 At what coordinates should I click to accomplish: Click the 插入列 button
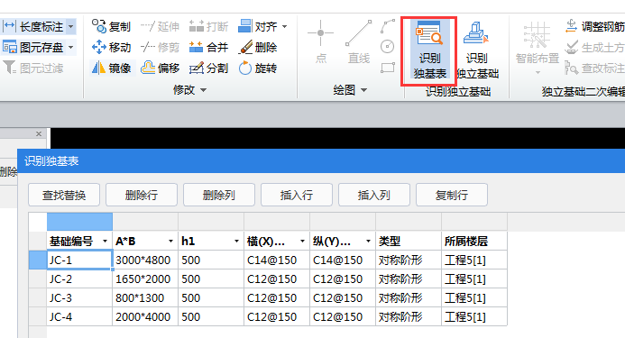coord(374,195)
